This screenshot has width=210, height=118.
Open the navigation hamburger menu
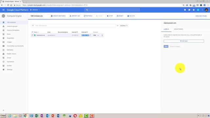point(4,10)
